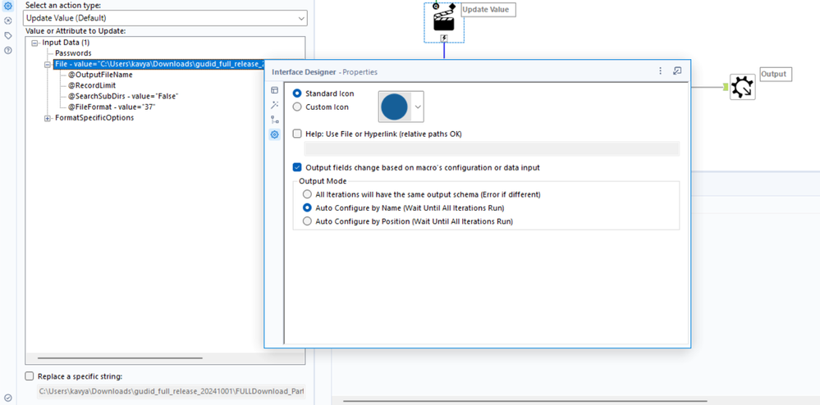This screenshot has height=405, width=820.
Task: Select the Custom Icon radio button
Action: (297, 107)
